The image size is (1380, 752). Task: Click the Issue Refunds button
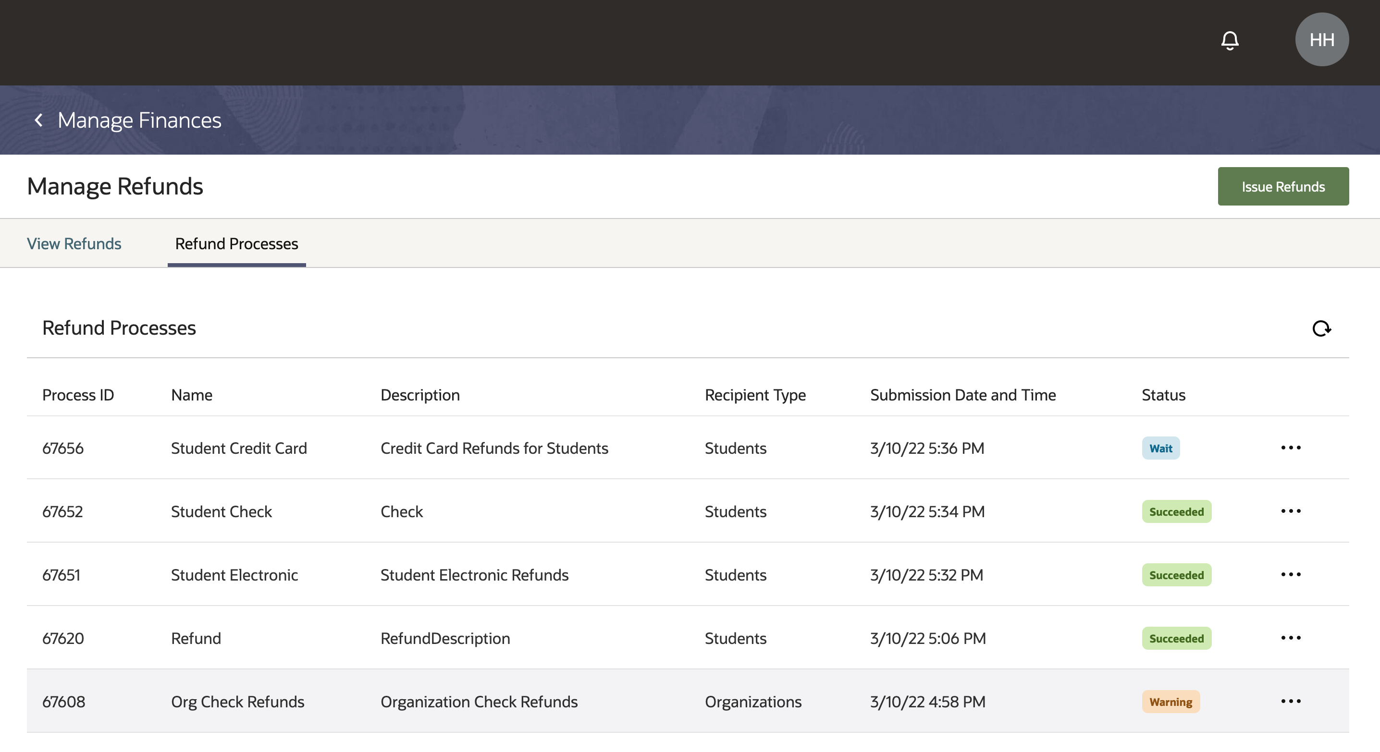(x=1282, y=186)
